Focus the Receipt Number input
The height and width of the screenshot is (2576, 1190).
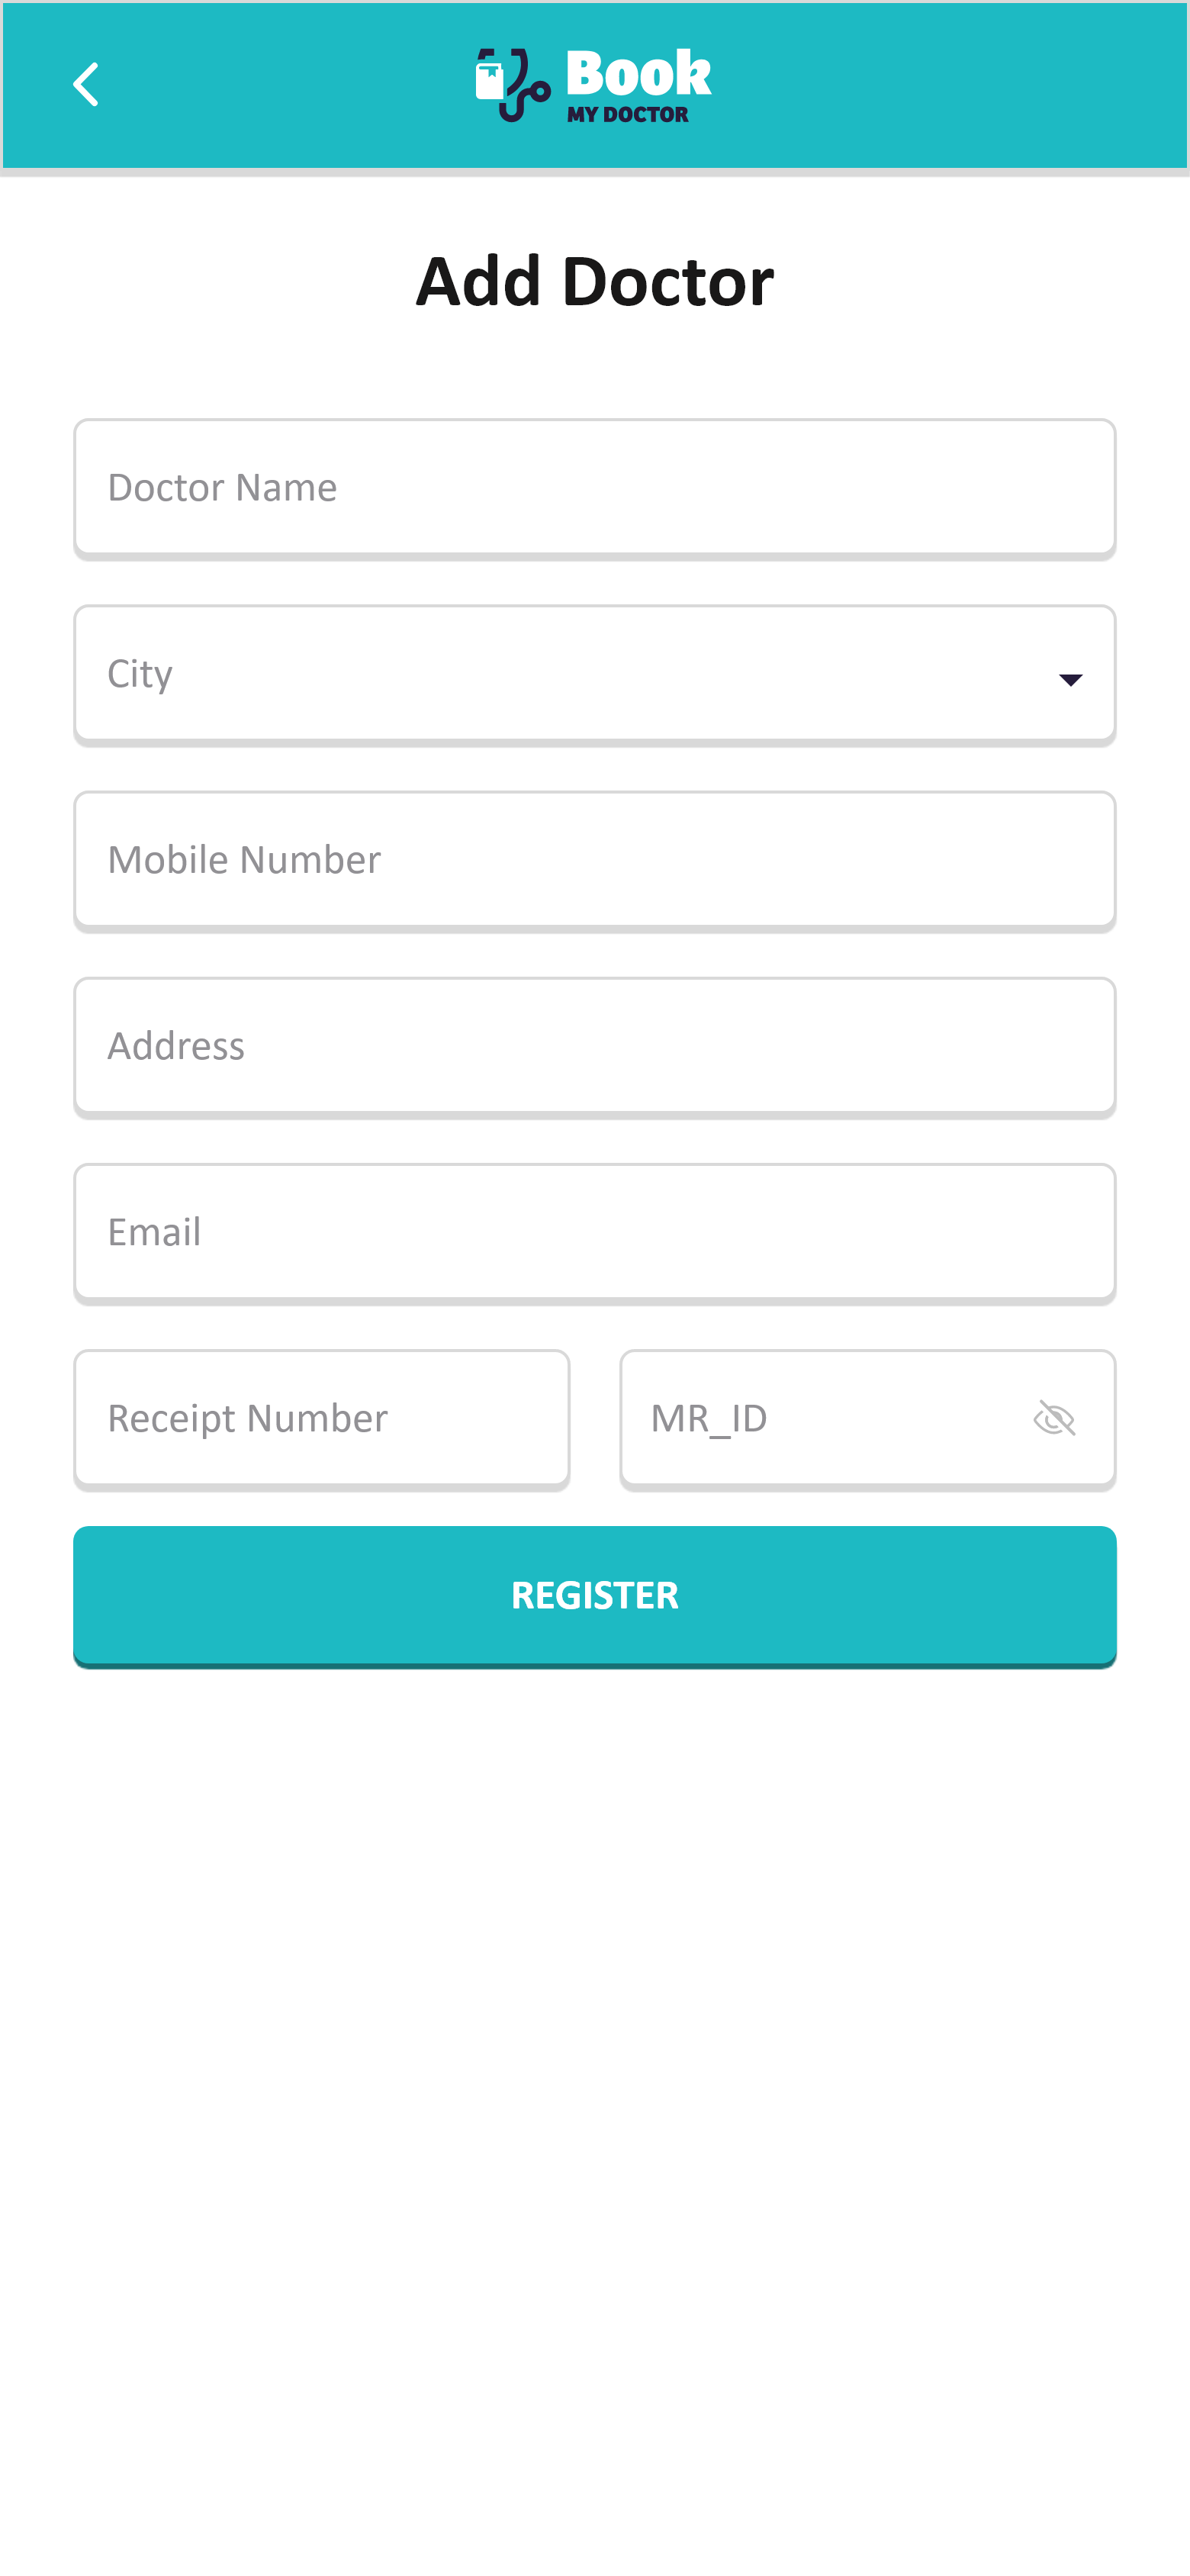coord(321,1417)
